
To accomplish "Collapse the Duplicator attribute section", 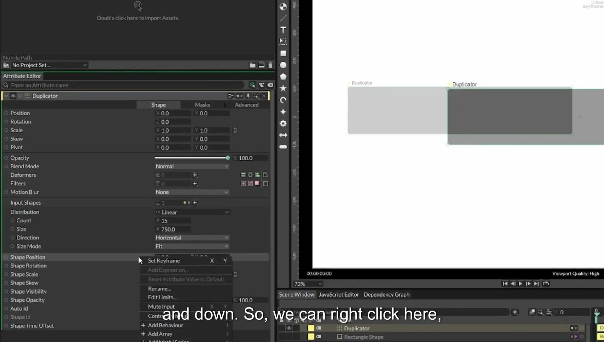I will [6, 96].
